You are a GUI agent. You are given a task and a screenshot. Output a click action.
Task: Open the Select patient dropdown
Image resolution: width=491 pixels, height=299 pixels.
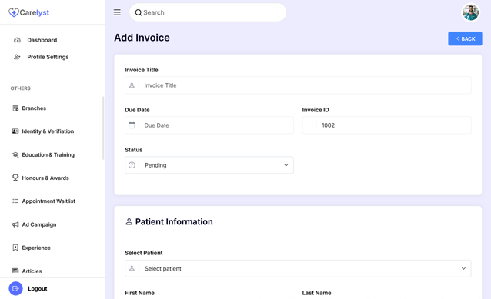(298, 268)
